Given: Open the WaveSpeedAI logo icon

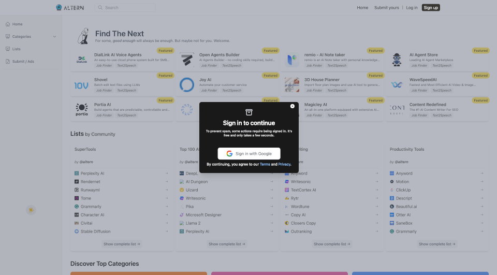Looking at the screenshot, I should [397, 85].
